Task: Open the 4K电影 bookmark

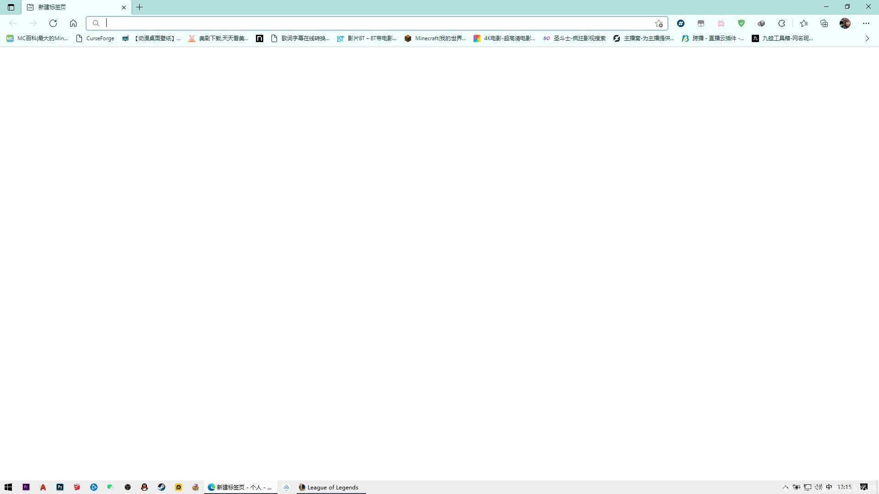Action: (505, 38)
